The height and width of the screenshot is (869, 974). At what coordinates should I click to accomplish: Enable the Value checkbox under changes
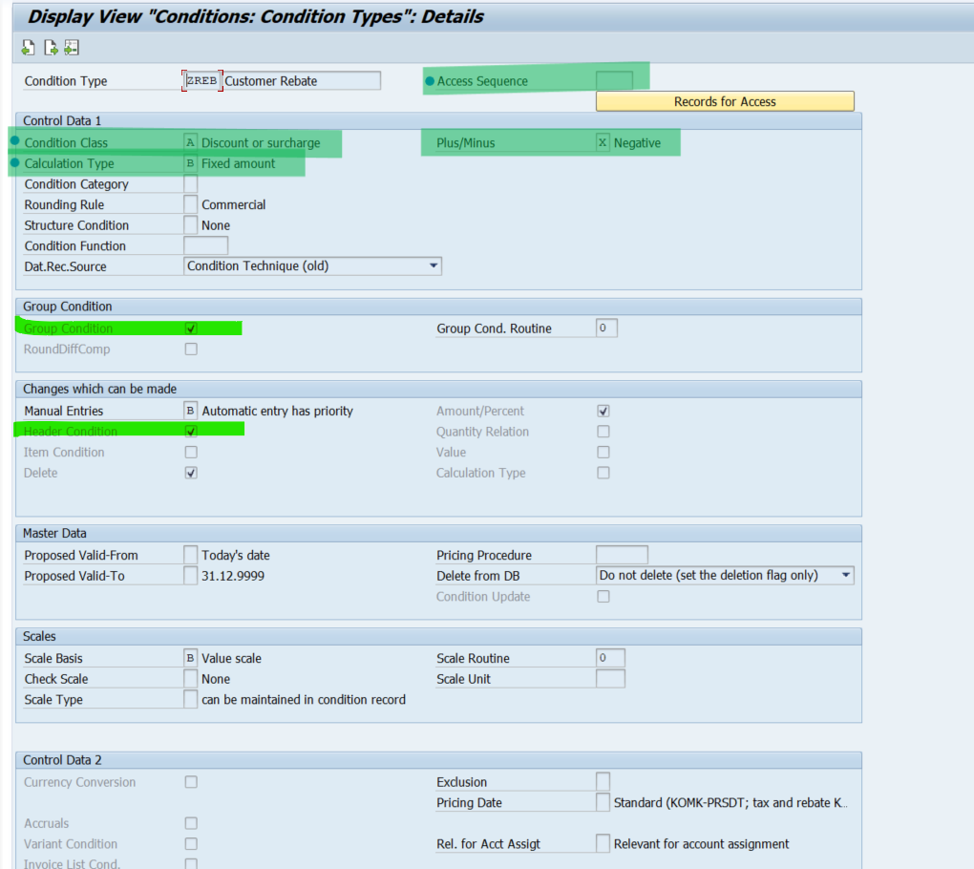click(603, 453)
